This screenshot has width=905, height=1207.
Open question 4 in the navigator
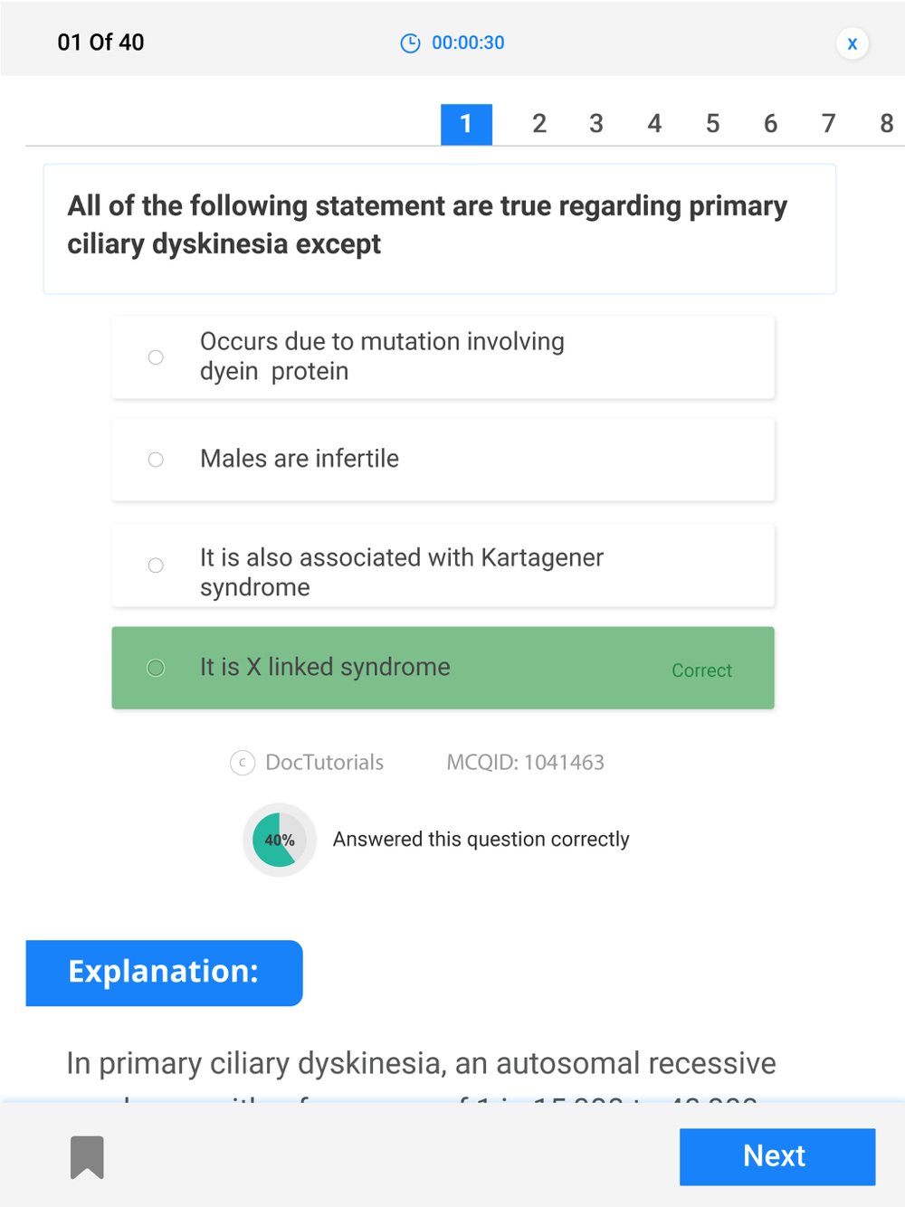[x=654, y=124]
